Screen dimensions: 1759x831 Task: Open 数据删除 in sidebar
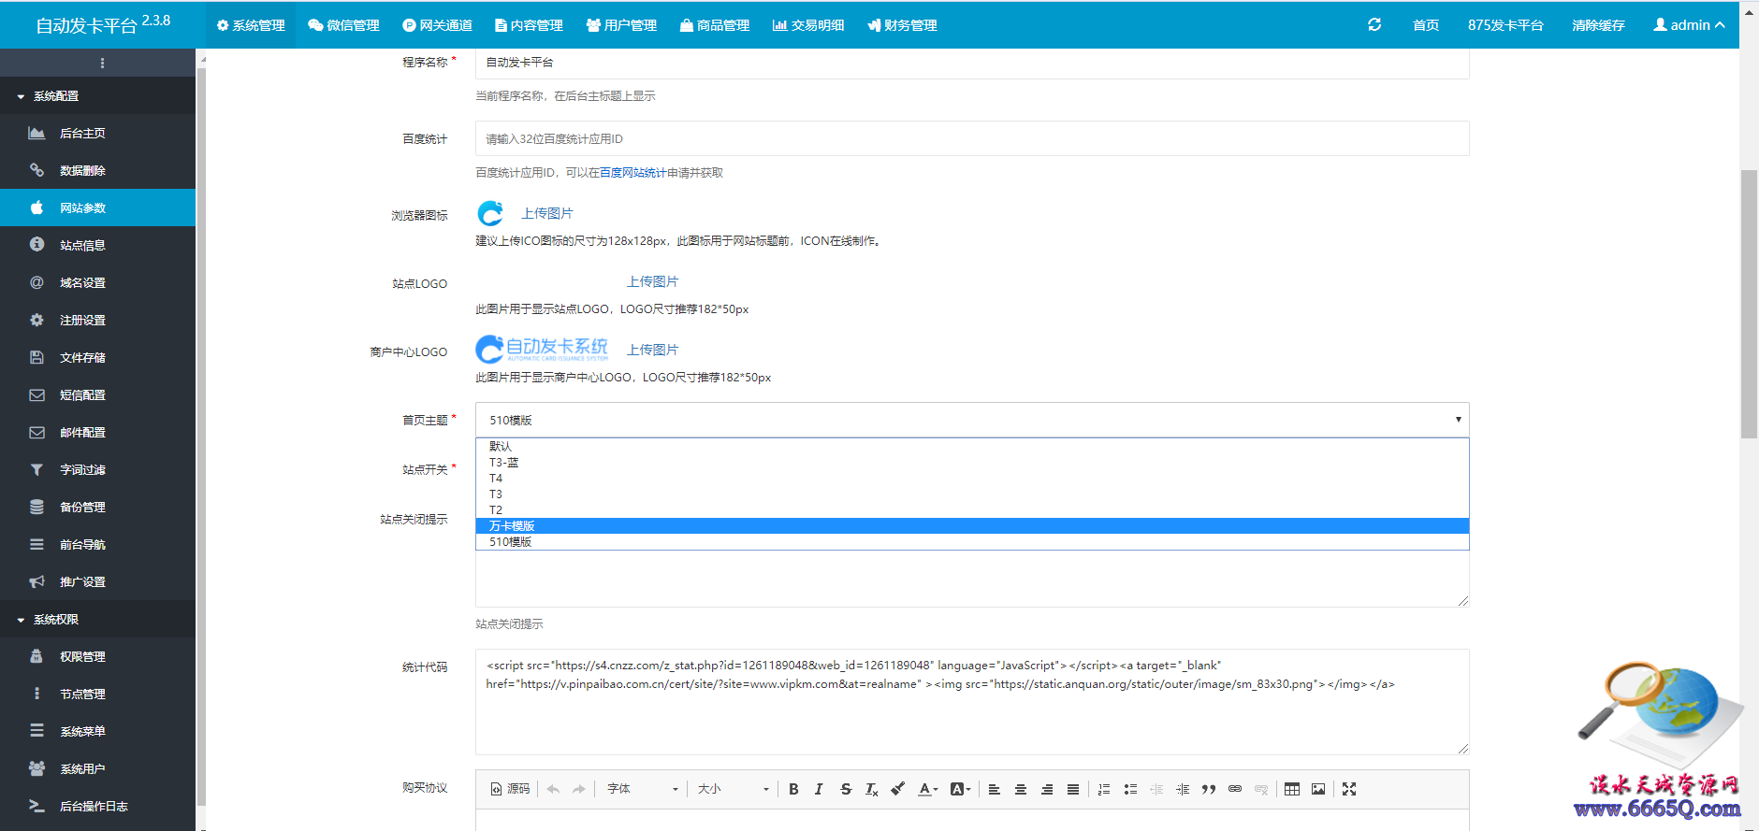pyautogui.click(x=97, y=170)
